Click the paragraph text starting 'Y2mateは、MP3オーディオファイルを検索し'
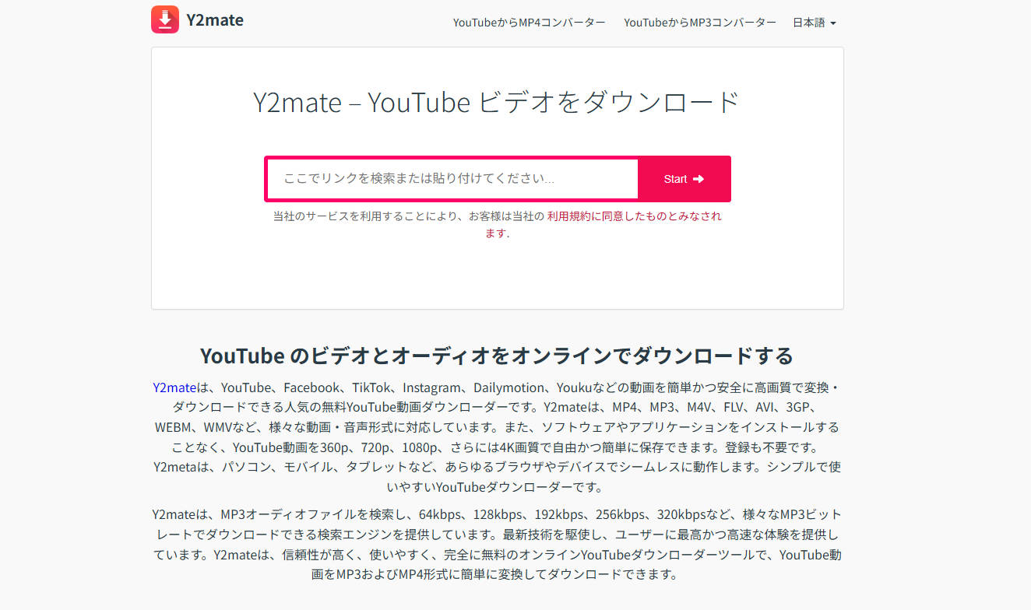The width and height of the screenshot is (1031, 610). pyautogui.click(x=497, y=545)
